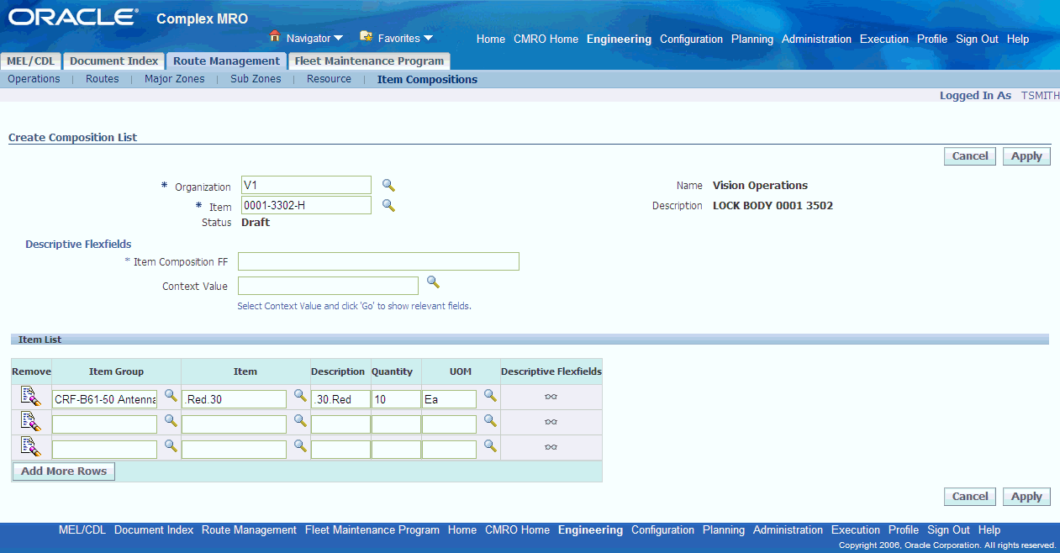Open Profile in top navigation

(932, 39)
